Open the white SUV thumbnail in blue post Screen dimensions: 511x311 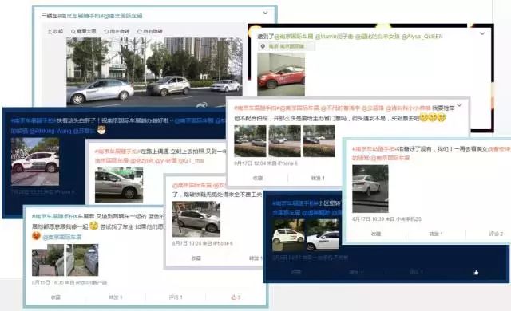(35, 162)
